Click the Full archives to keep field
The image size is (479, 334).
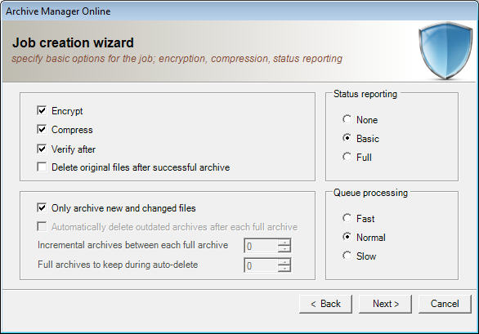coord(262,265)
